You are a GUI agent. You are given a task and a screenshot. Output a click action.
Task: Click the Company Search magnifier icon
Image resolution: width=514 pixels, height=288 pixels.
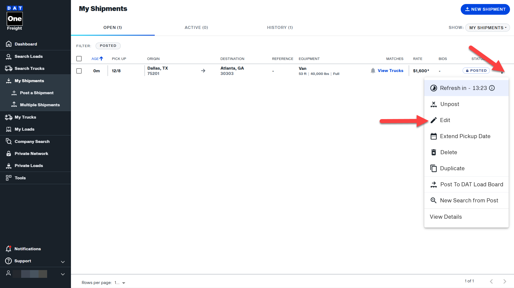(9, 141)
